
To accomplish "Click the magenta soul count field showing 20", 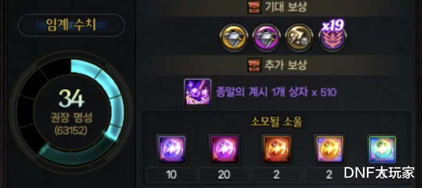I will [x=224, y=175].
